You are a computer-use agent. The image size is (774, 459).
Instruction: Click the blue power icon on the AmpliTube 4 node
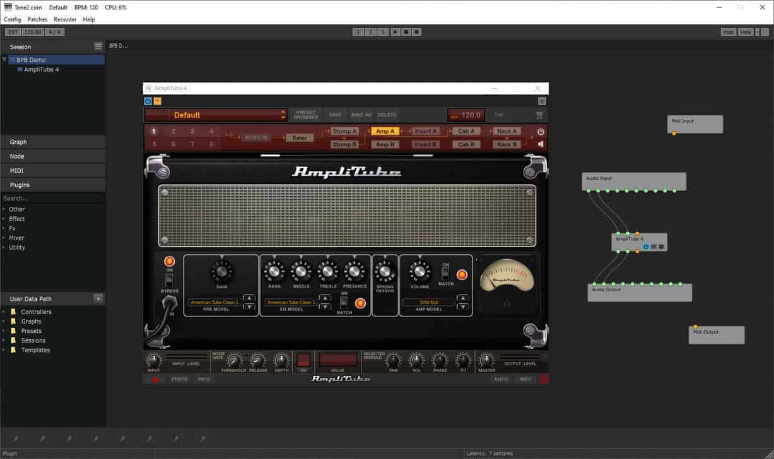[646, 247]
